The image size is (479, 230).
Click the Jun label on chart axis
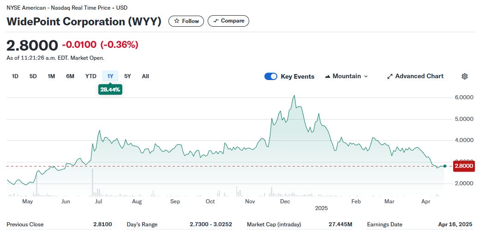(x=66, y=201)
